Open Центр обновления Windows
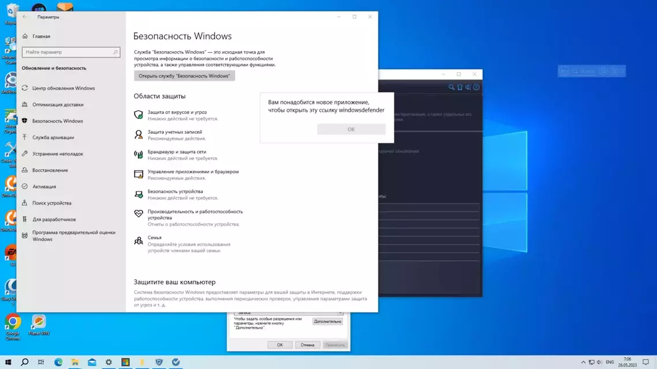The width and height of the screenshot is (657, 369). pyautogui.click(x=64, y=88)
